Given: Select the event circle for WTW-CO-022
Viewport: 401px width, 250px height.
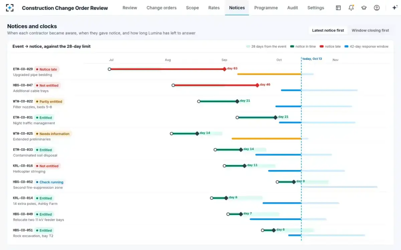Looking at the screenshot, I should pos(199,101).
